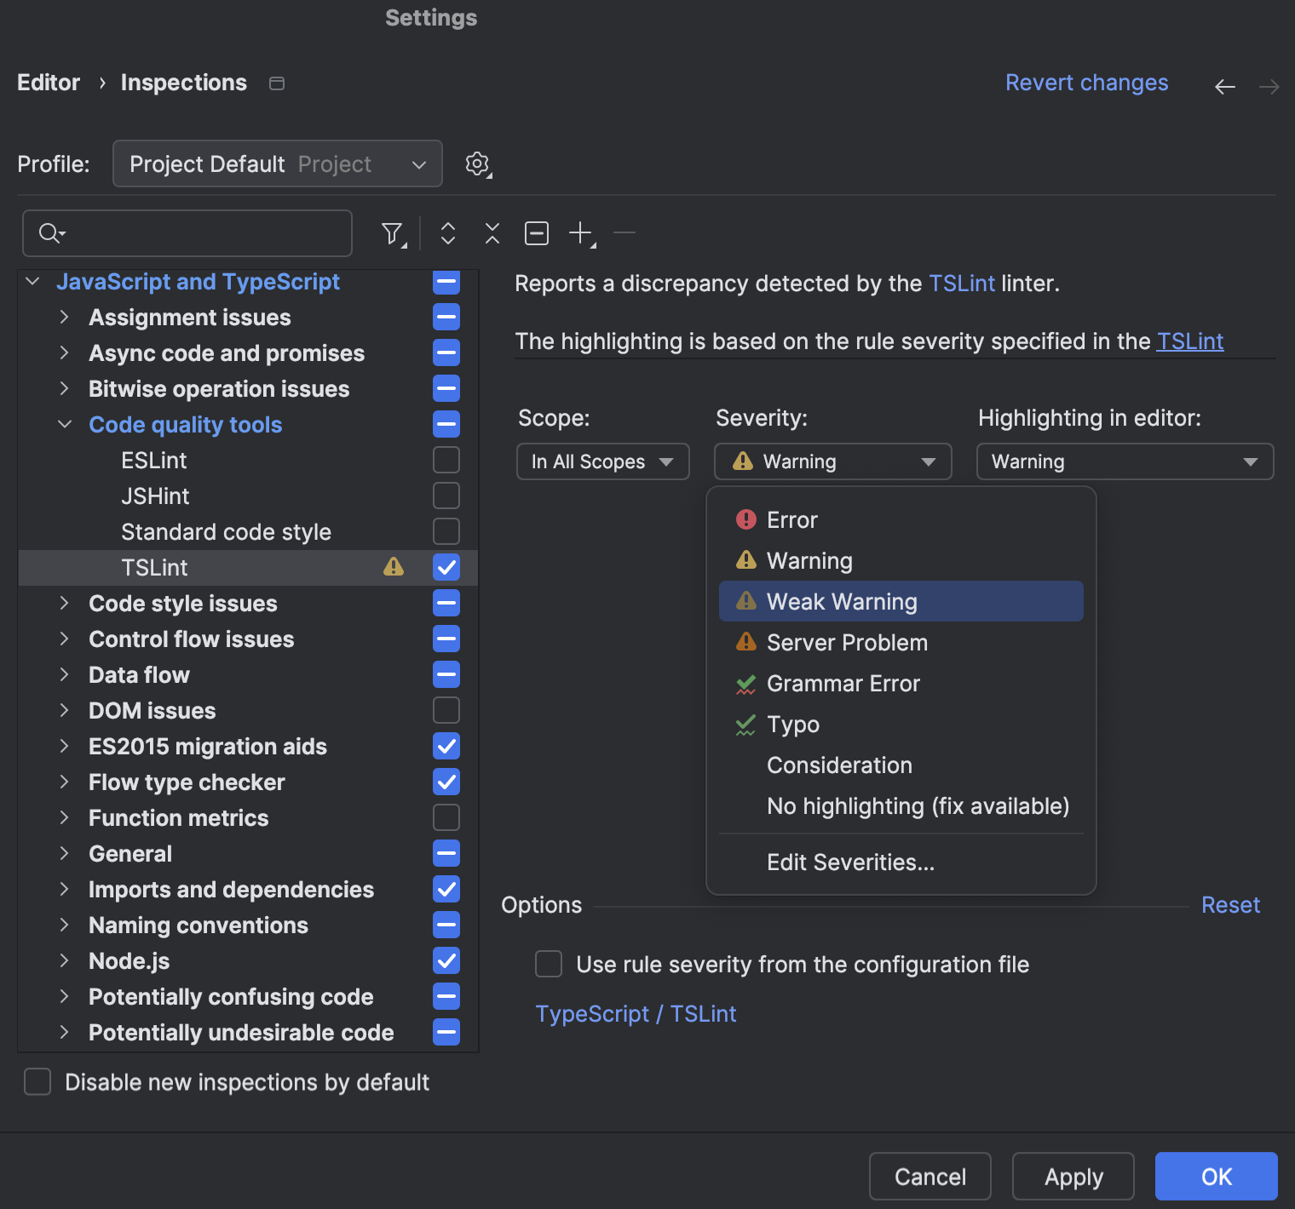Viewport: 1295px width, 1209px height.
Task: Open the Scope dropdown set to In All Scopes
Action: tap(602, 461)
